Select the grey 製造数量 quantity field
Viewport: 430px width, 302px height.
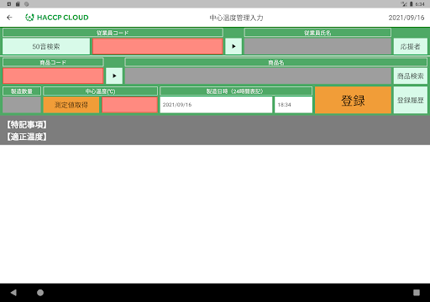22,105
